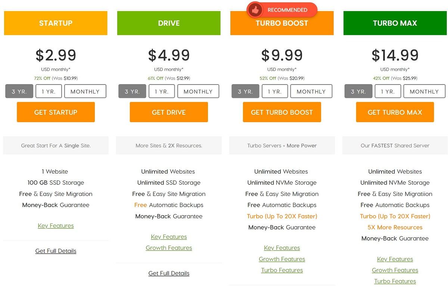Click 'Turbo Servers + More Power' tagline

tap(282, 146)
